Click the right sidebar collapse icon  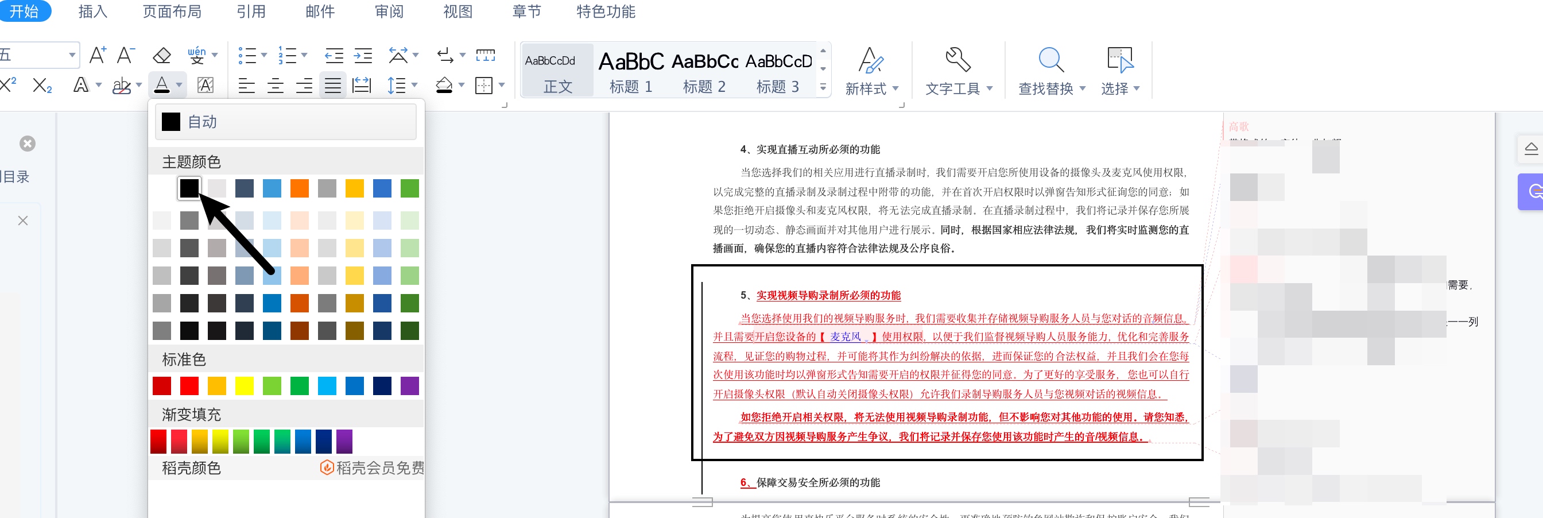pos(1531,149)
